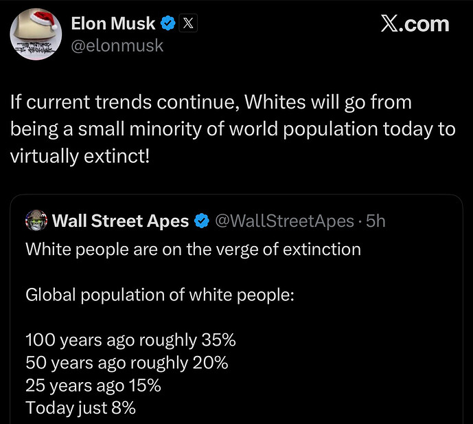Open the quoted 'verge of extinction' headline line
Image resolution: width=473 pixels, height=424 pixels.
click(193, 249)
